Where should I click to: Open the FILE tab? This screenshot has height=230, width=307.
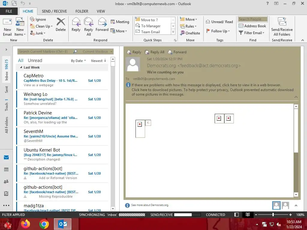click(x=9, y=11)
